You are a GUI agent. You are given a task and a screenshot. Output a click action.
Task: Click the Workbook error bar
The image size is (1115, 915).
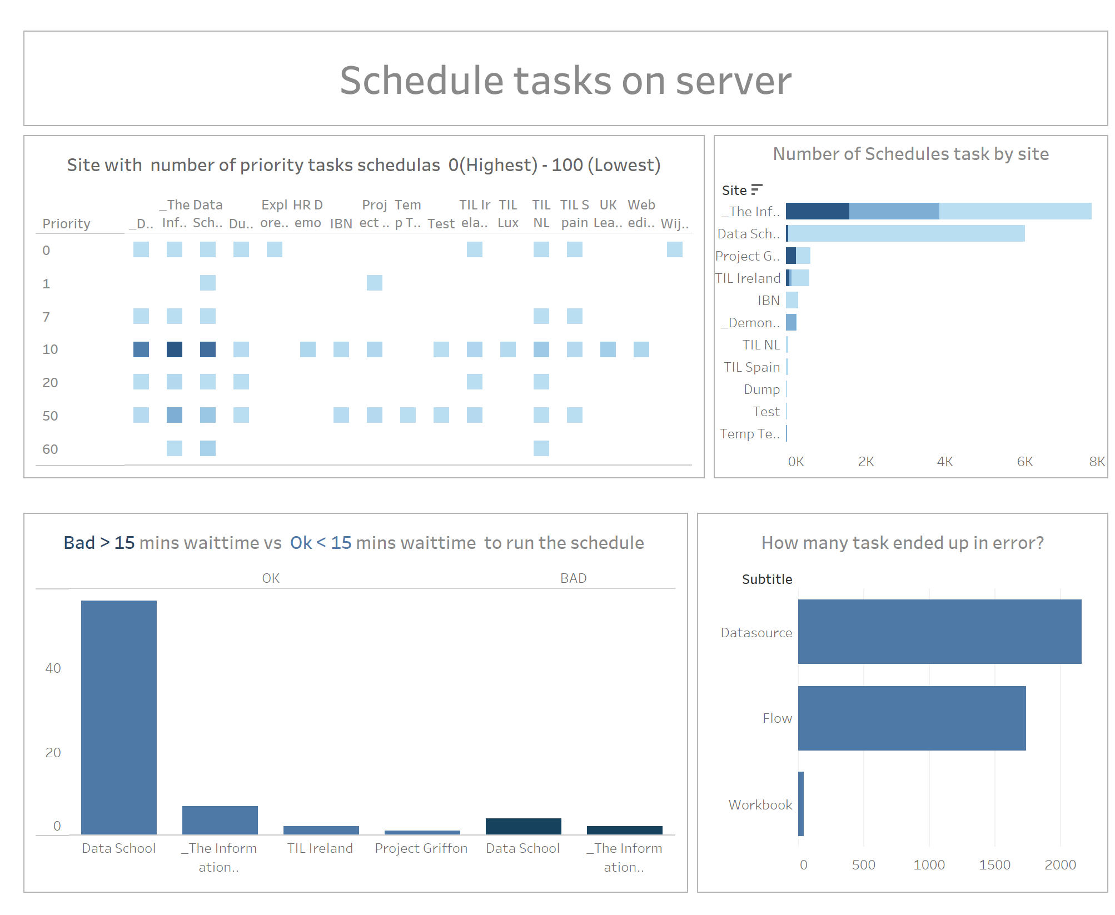point(801,804)
